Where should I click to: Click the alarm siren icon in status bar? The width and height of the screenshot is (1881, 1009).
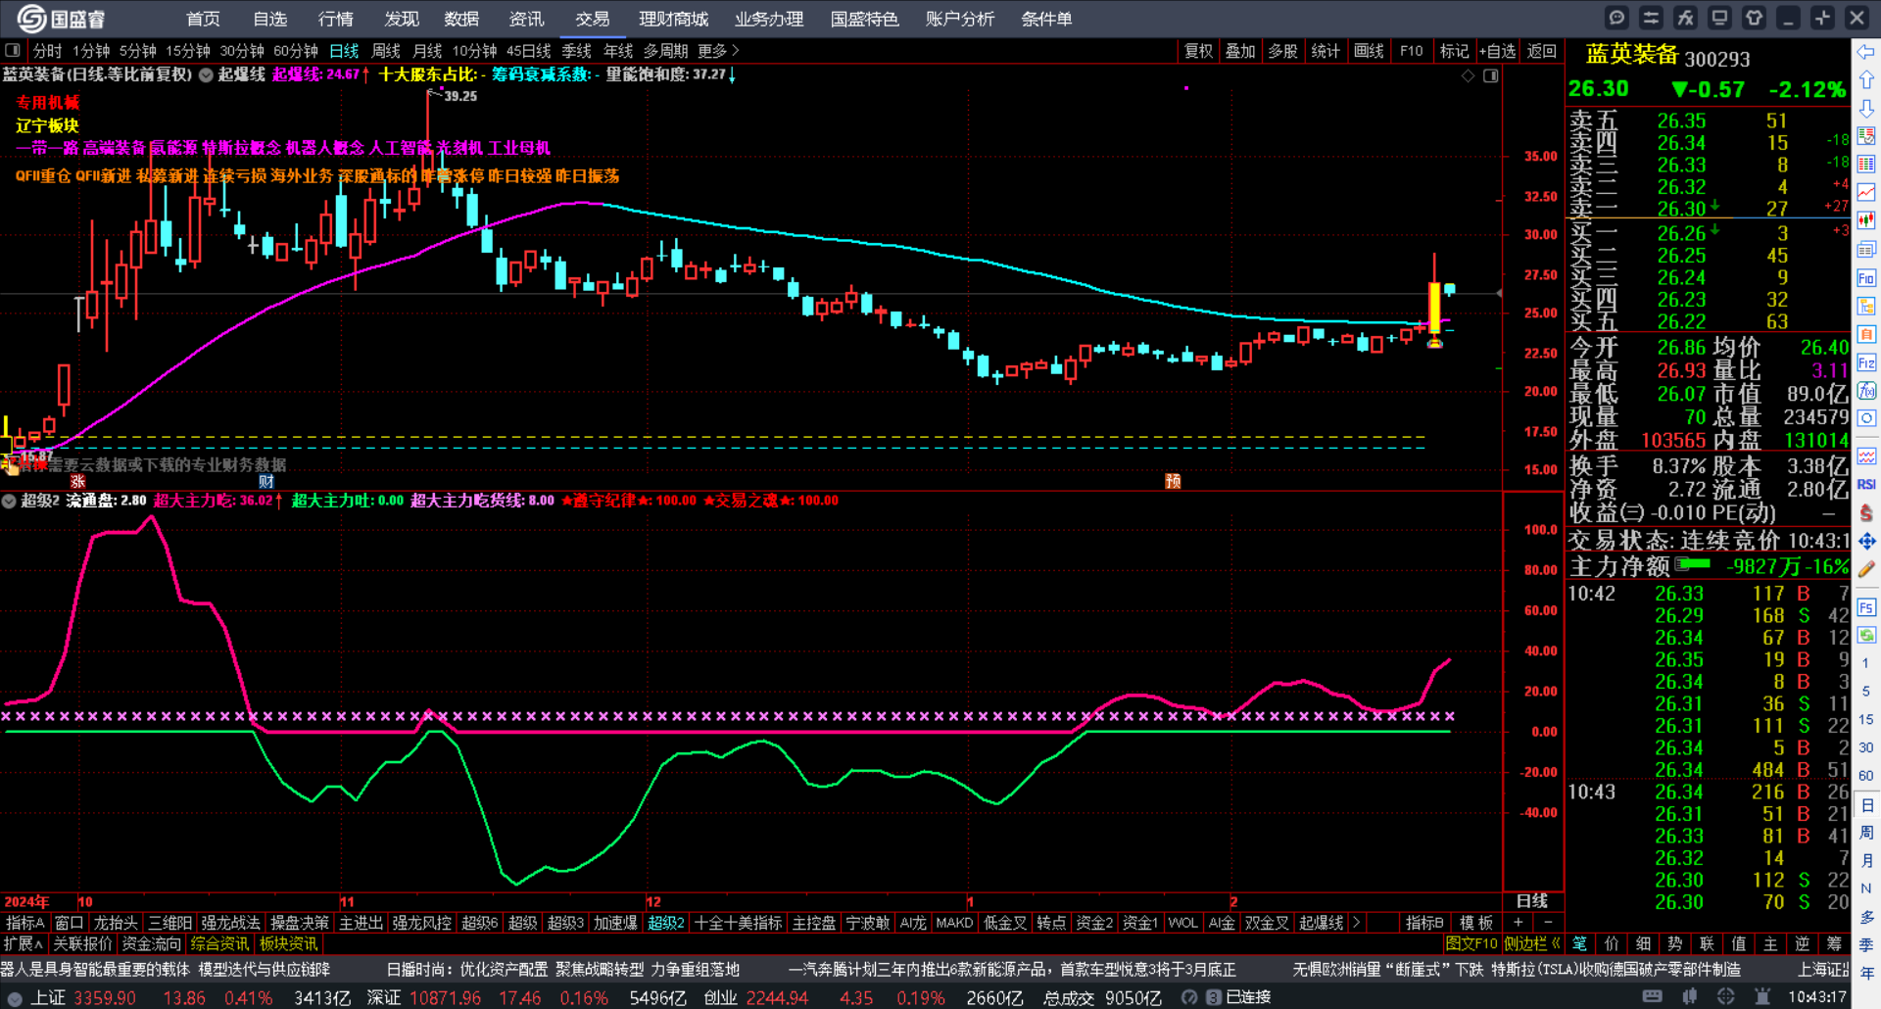tap(1762, 997)
